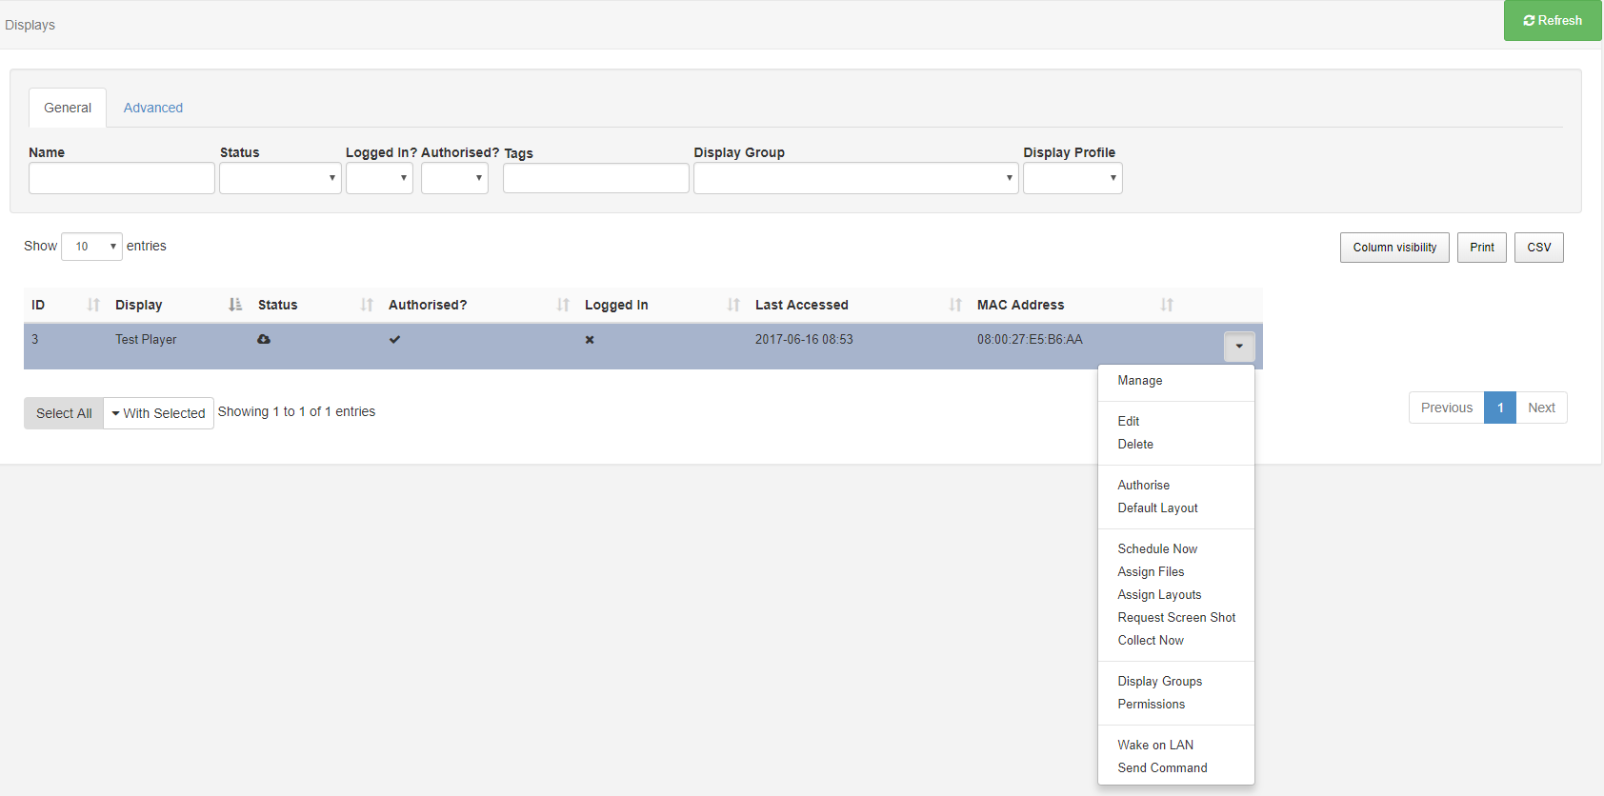The height and width of the screenshot is (796, 1604).
Task: Sort by ID column sort icon
Action: tap(93, 305)
